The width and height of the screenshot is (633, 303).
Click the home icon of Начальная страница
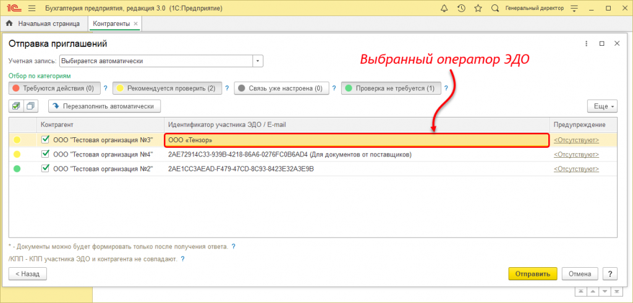click(10, 24)
